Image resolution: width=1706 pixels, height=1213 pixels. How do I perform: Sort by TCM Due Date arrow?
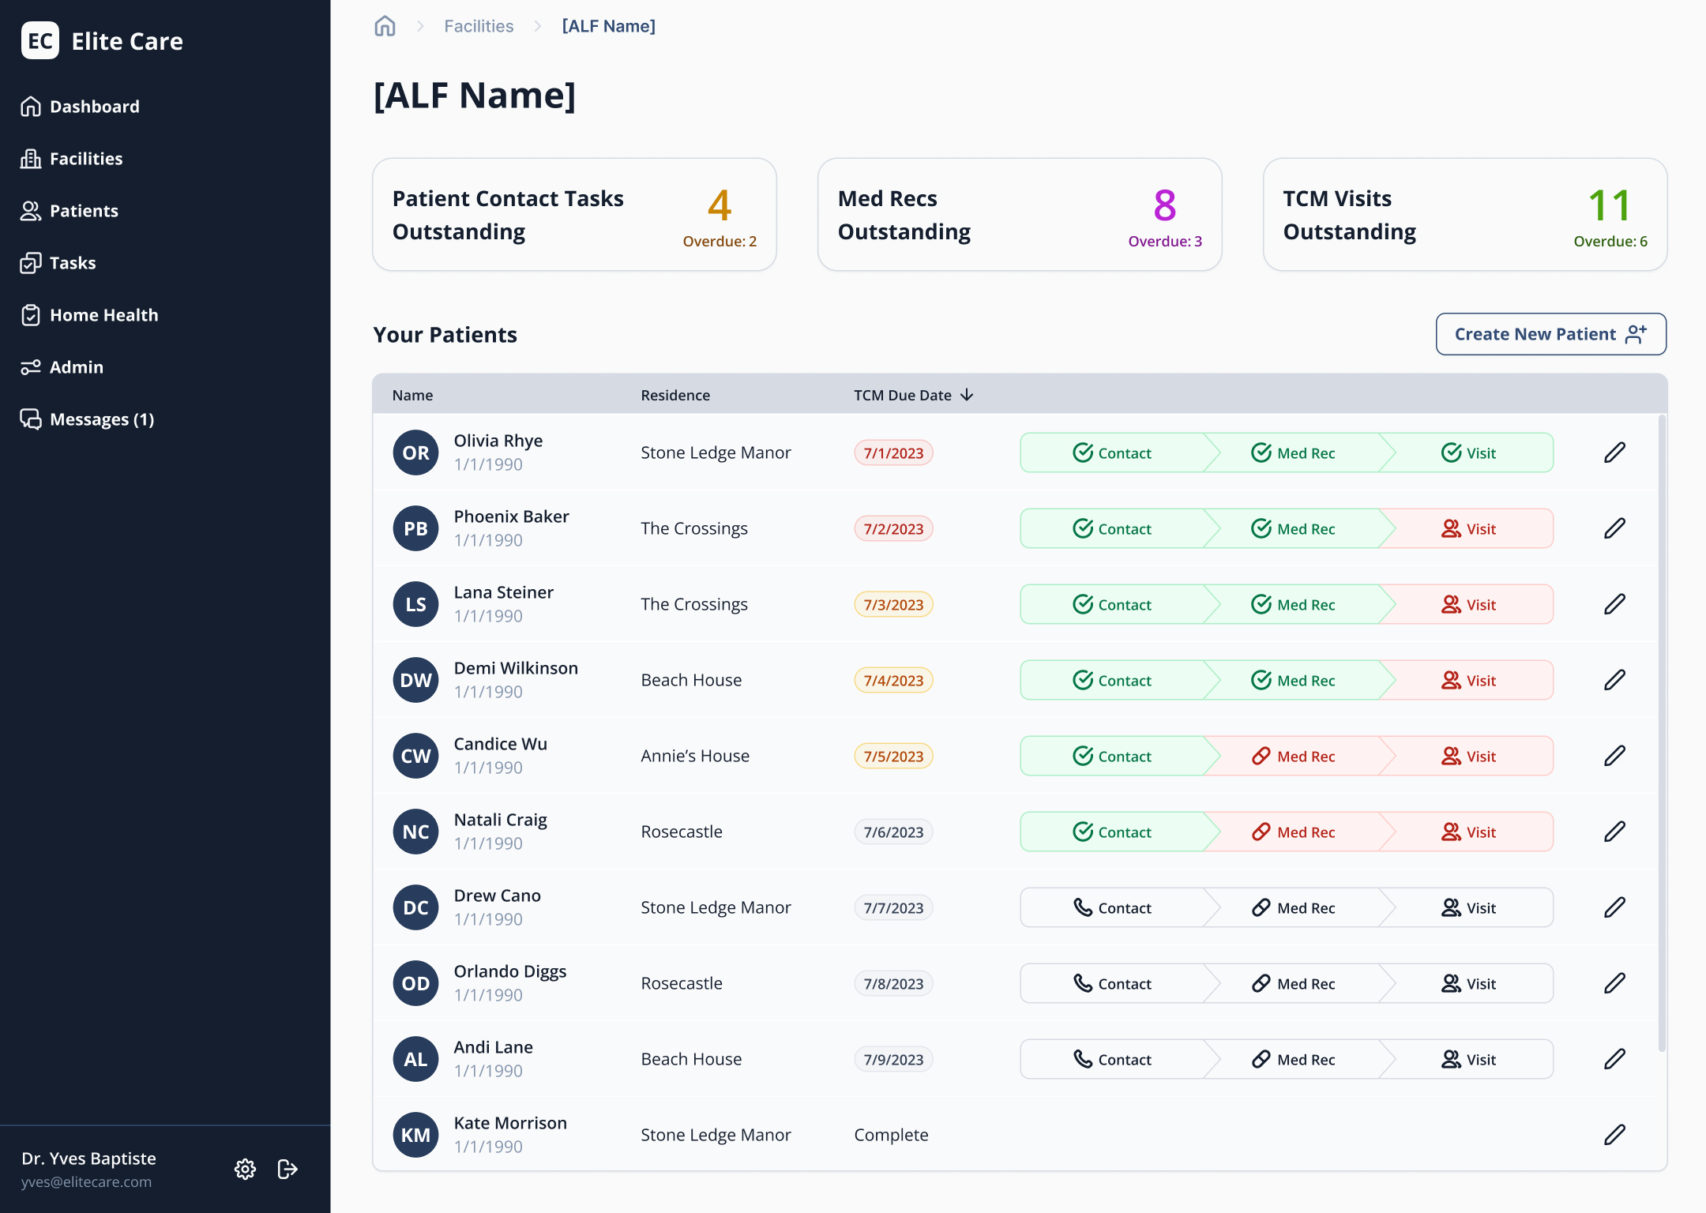(968, 395)
